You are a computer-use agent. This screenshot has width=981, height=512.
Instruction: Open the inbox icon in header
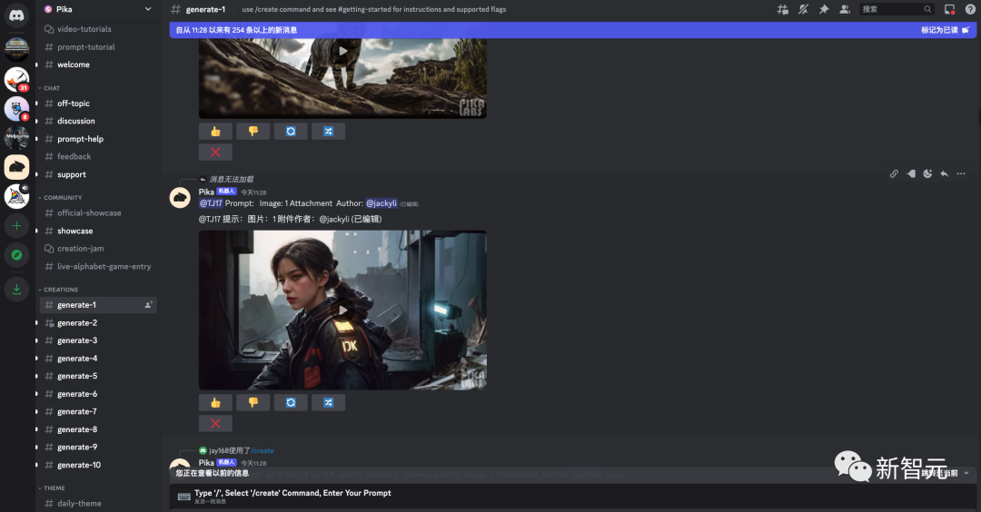950,9
